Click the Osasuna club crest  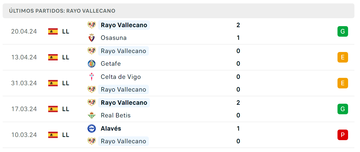92,38
